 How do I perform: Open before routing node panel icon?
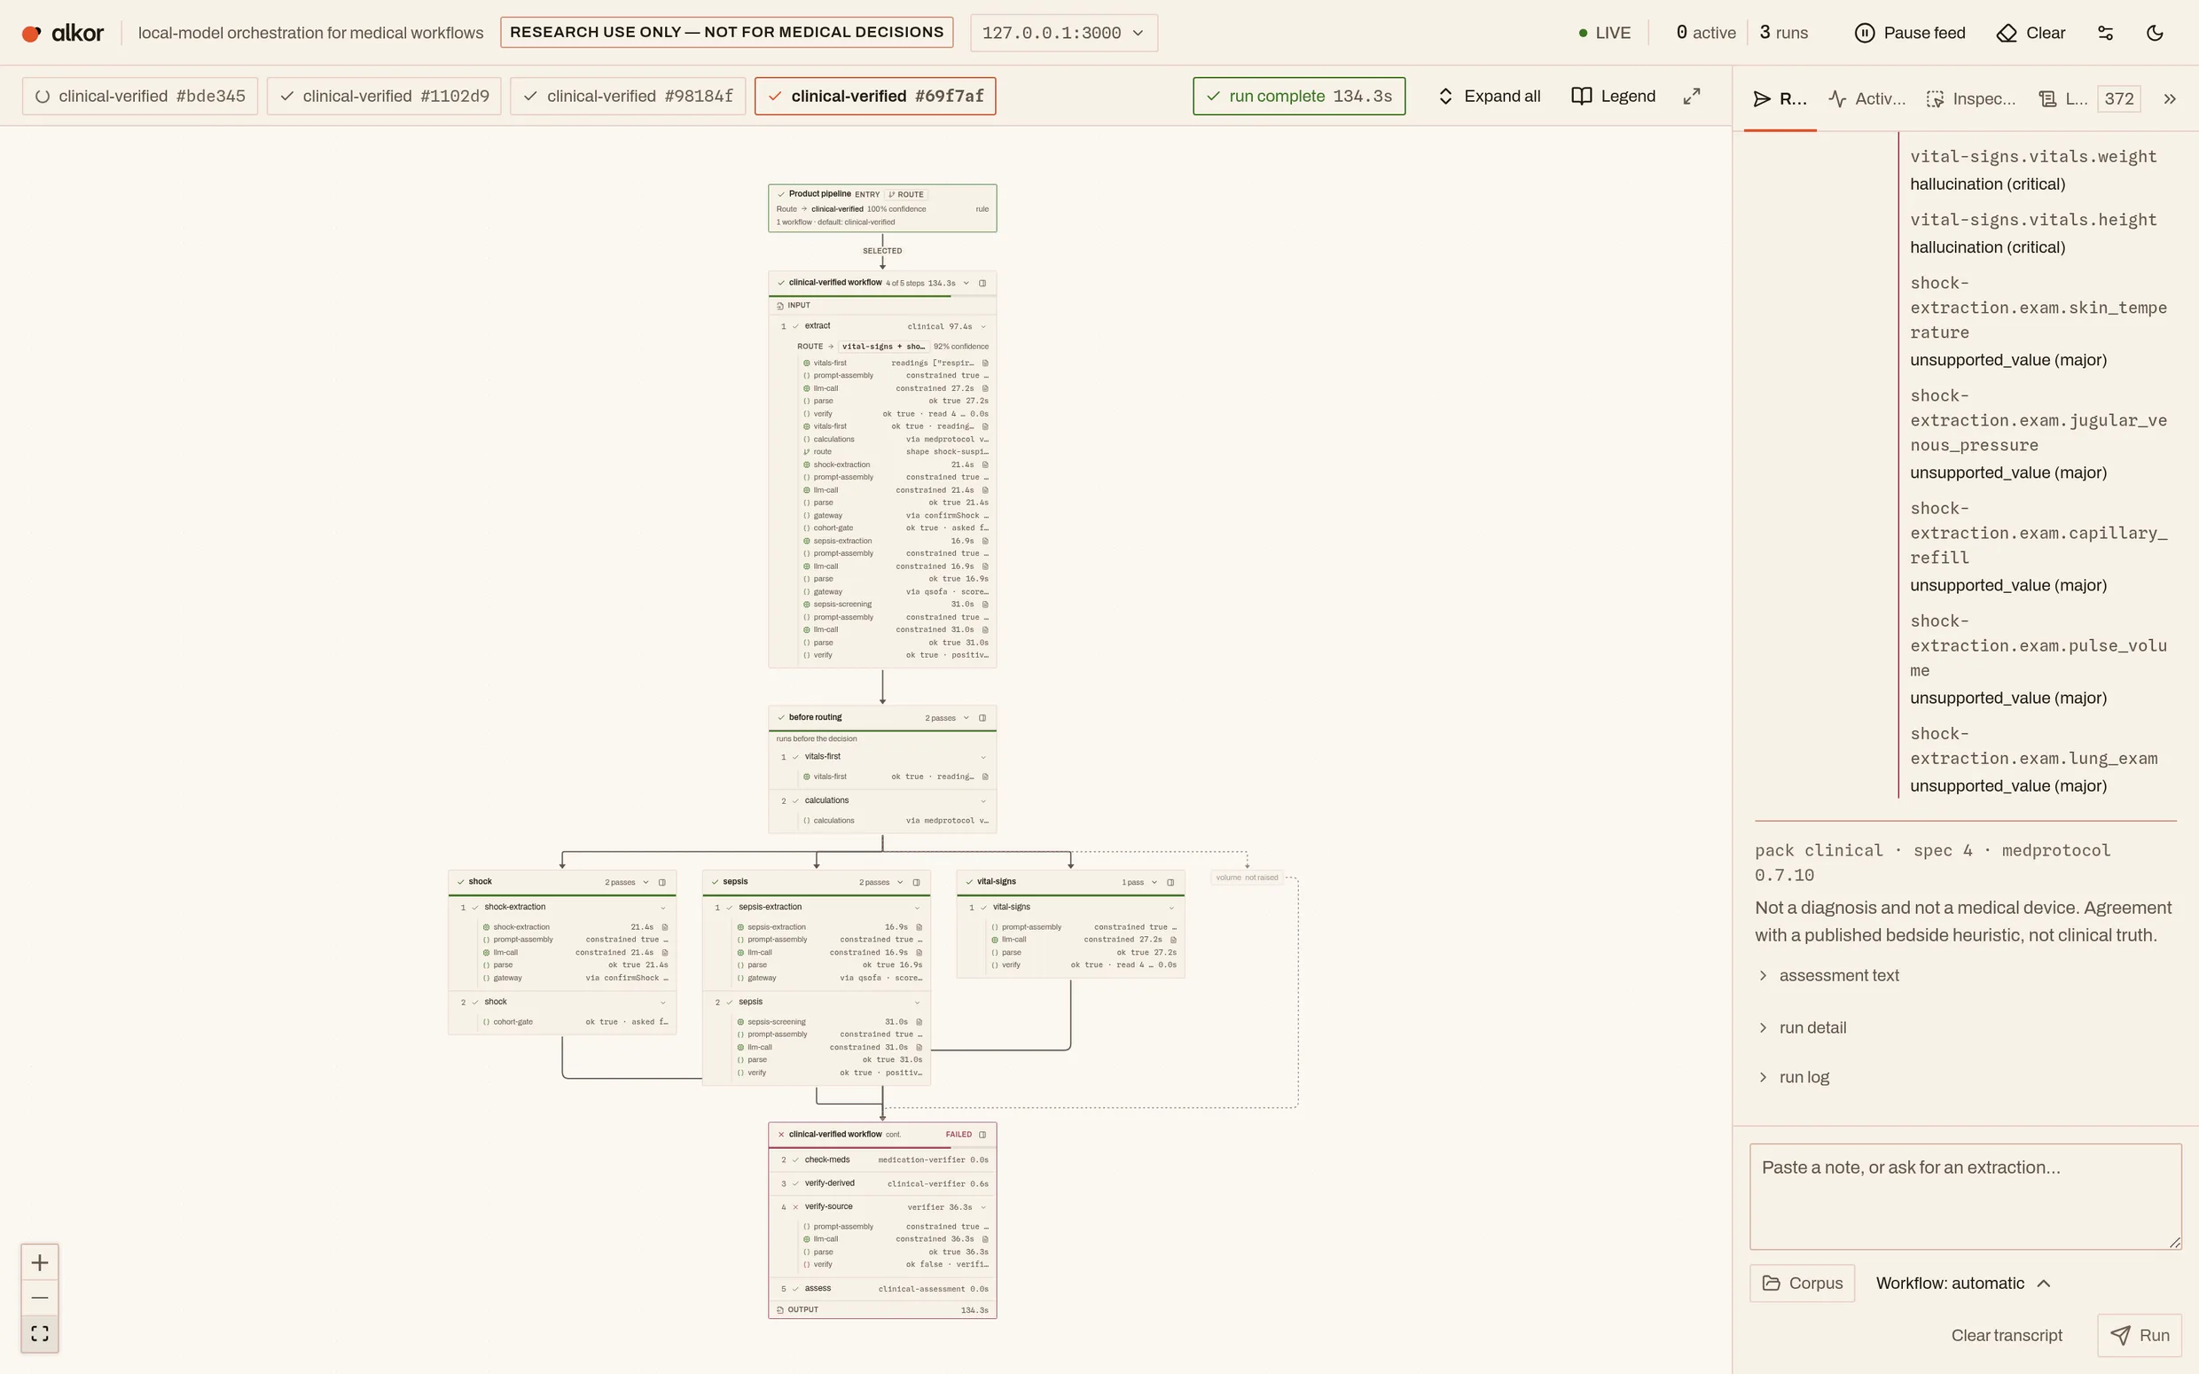[982, 718]
